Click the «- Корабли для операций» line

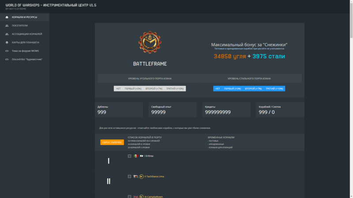tap(220, 147)
